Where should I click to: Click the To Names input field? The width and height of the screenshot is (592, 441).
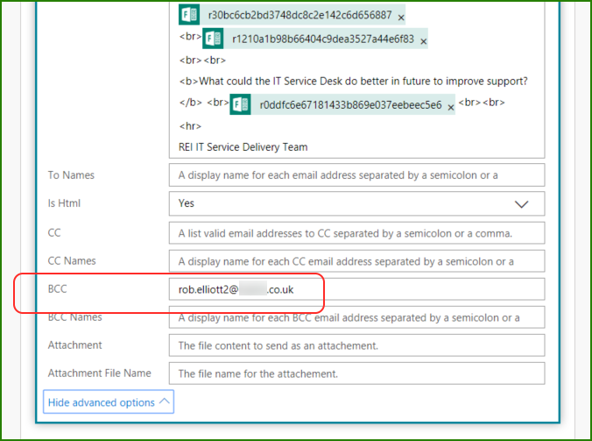coord(356,175)
